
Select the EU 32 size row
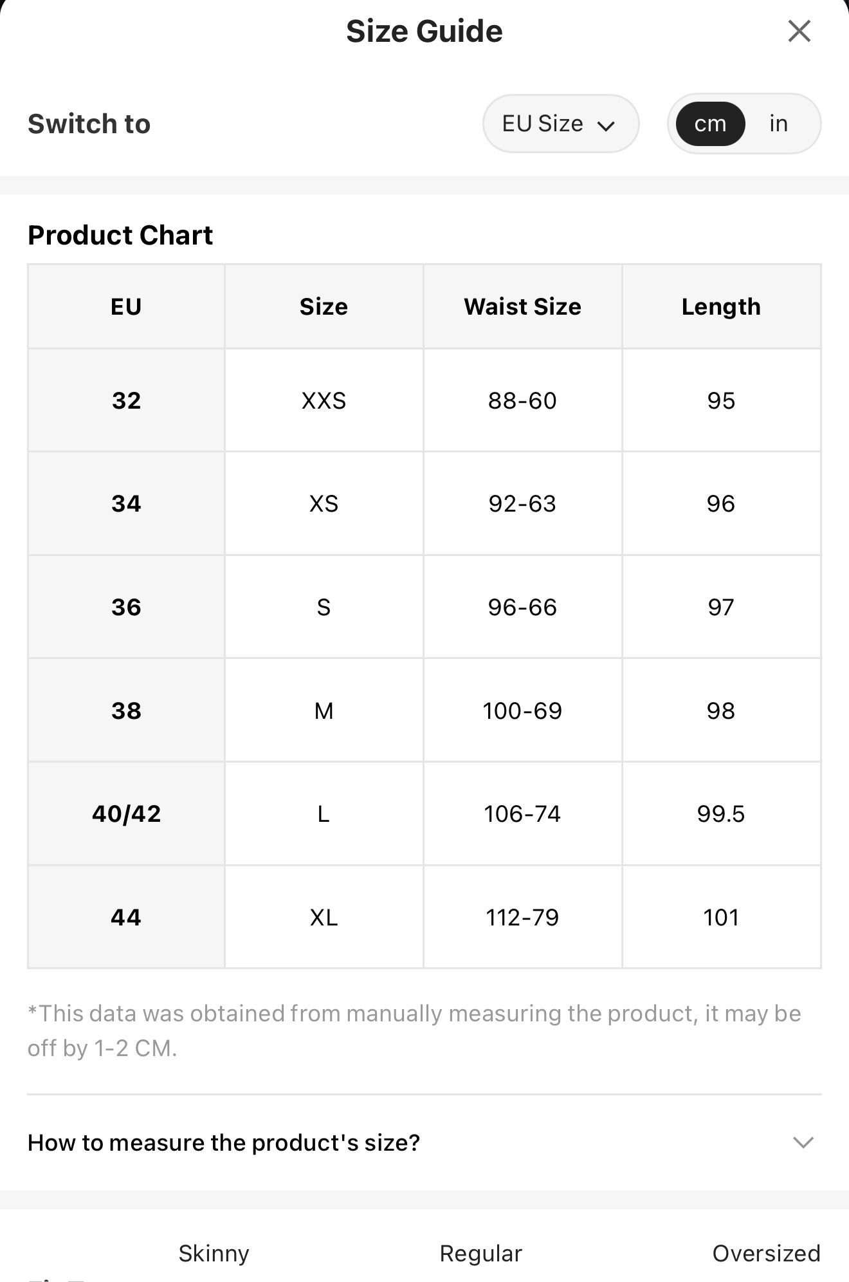(x=424, y=400)
